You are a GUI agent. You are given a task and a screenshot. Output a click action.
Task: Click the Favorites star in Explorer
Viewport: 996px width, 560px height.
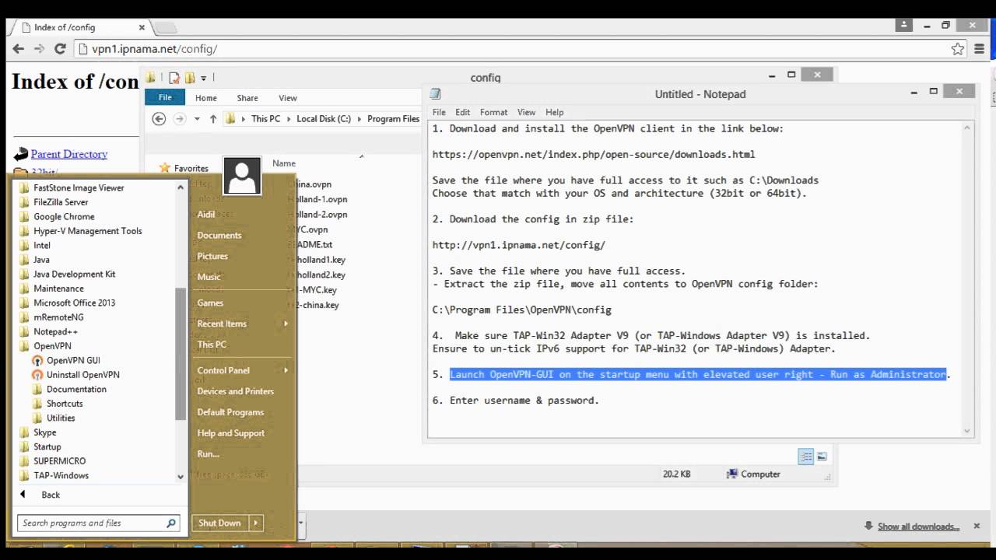click(x=164, y=168)
